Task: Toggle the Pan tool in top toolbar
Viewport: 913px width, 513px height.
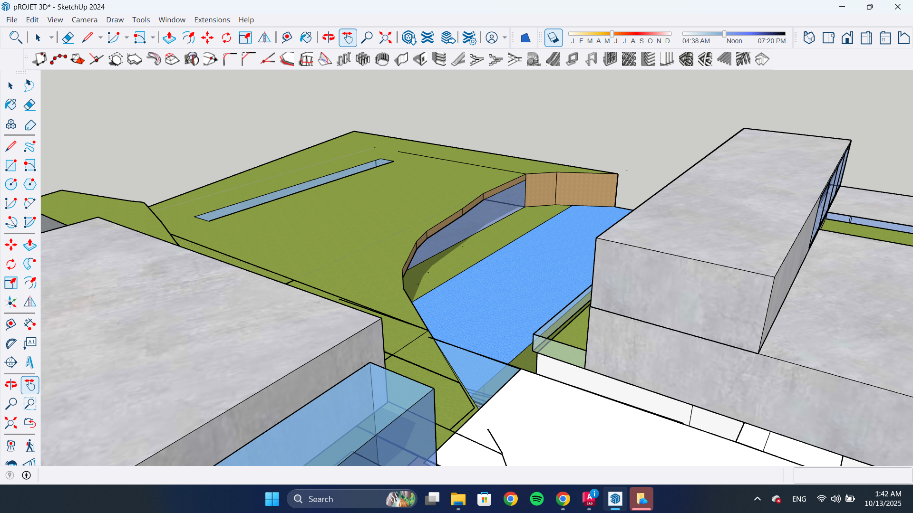Action: [348, 38]
